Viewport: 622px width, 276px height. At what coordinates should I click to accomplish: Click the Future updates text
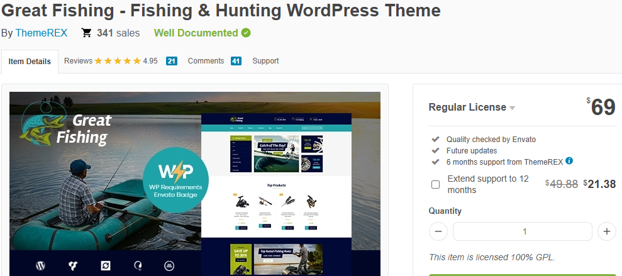tap(472, 151)
